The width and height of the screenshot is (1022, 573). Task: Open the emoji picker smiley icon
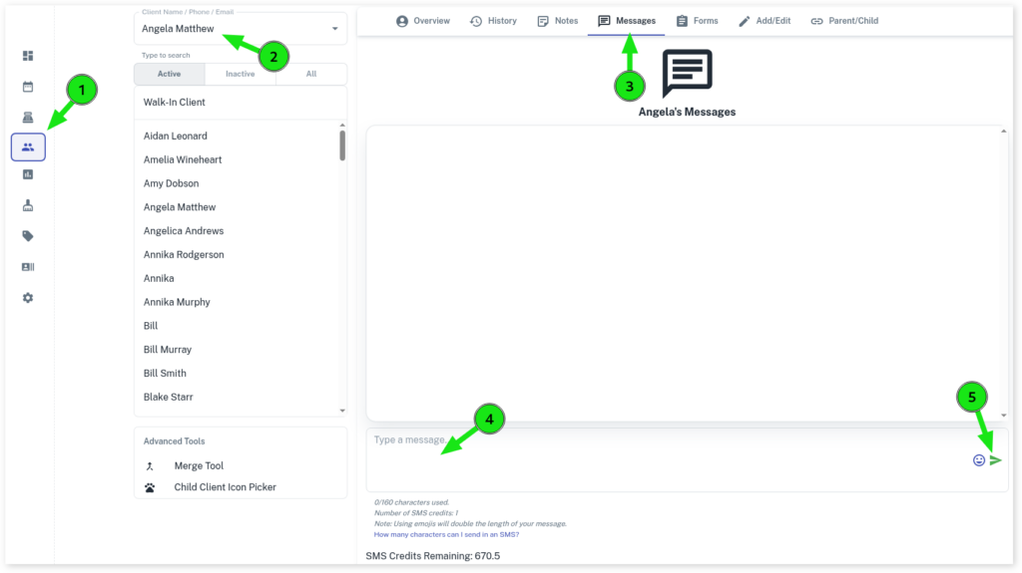tap(979, 460)
